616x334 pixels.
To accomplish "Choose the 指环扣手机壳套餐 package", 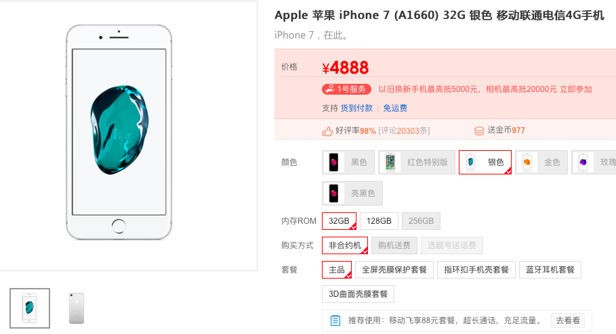I will tap(476, 270).
